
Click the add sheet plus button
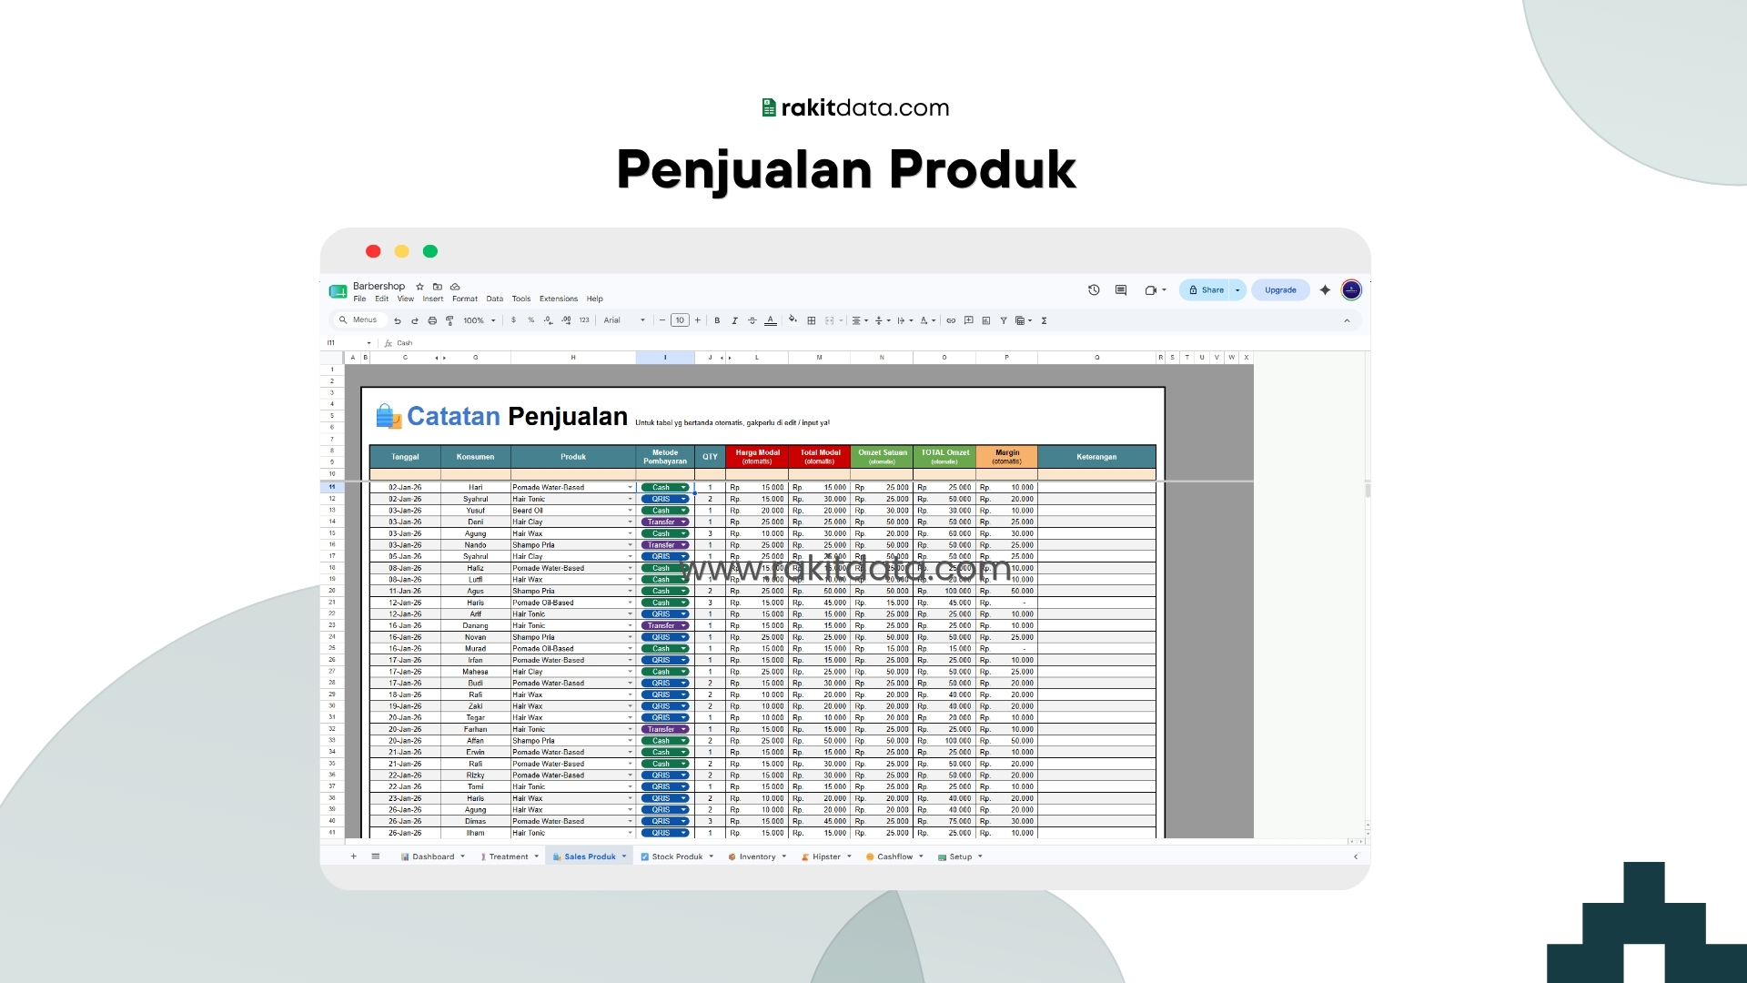(354, 856)
